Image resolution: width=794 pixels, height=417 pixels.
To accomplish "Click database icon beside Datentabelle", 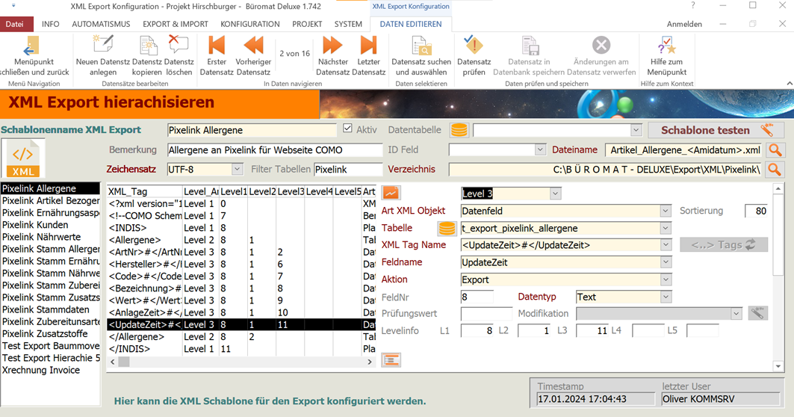I will click(459, 130).
